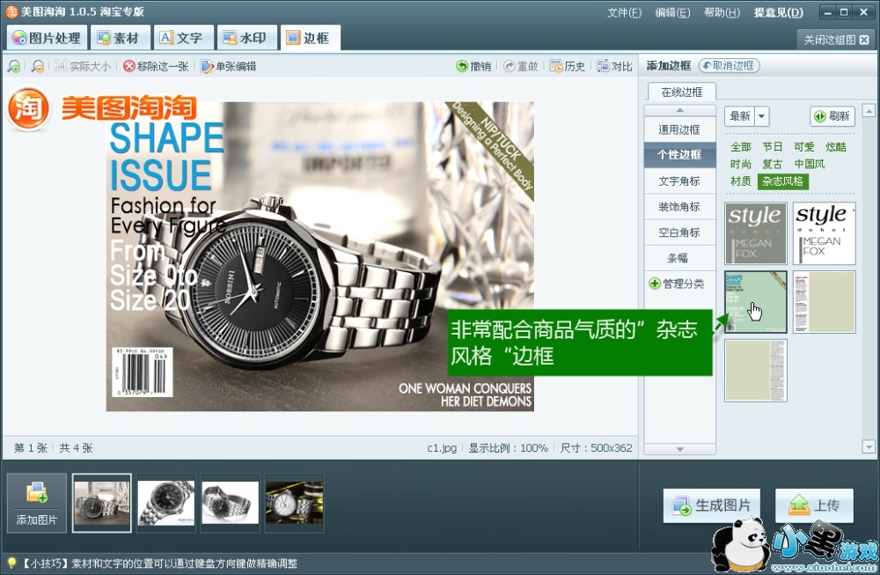Click the 刷新 refresh button
Viewport: 880px width, 575px height.
[832, 116]
